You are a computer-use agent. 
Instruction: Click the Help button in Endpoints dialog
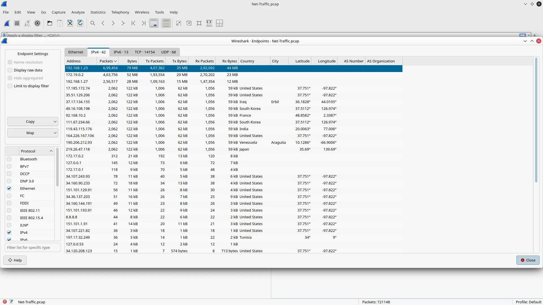click(15, 260)
